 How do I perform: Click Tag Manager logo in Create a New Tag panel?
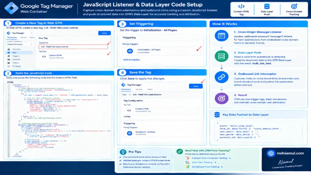[9, 33]
